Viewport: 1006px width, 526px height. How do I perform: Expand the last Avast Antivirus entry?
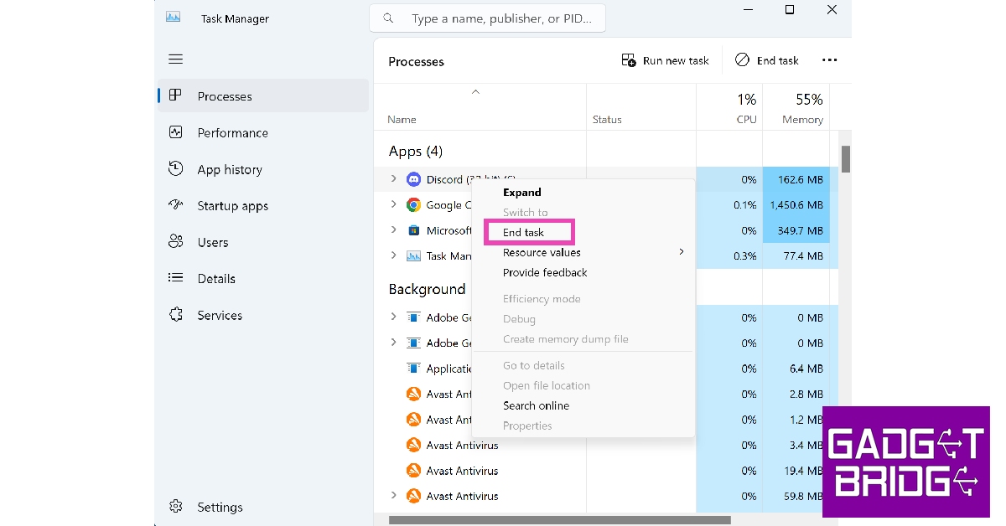point(394,496)
